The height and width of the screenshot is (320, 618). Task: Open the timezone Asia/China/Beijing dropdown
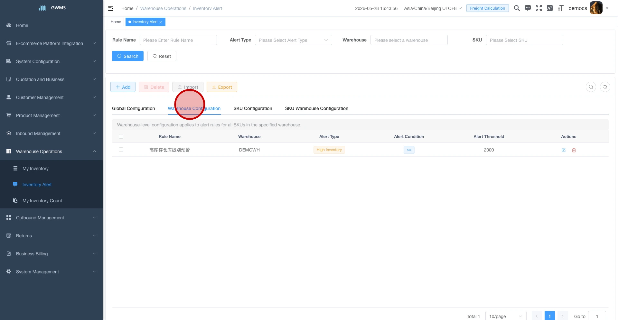pyautogui.click(x=433, y=8)
